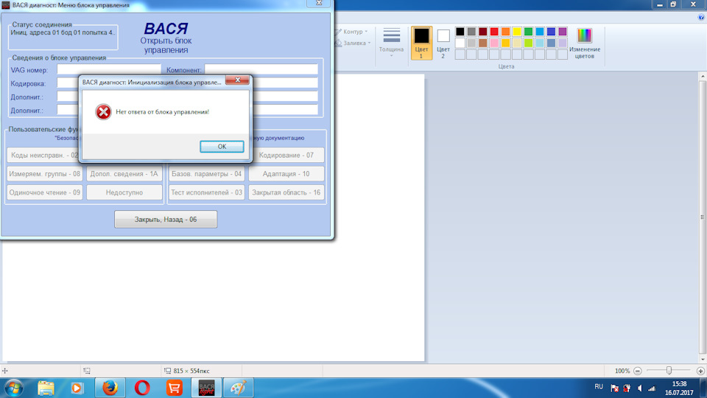707x398 pixels.
Task: Switch to ВАСЯ диагност taskbar icon
Action: pos(206,388)
